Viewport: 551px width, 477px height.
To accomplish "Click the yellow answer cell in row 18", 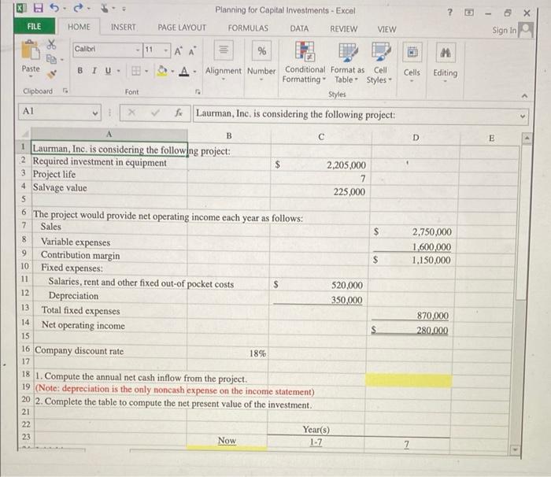I will [409, 381].
